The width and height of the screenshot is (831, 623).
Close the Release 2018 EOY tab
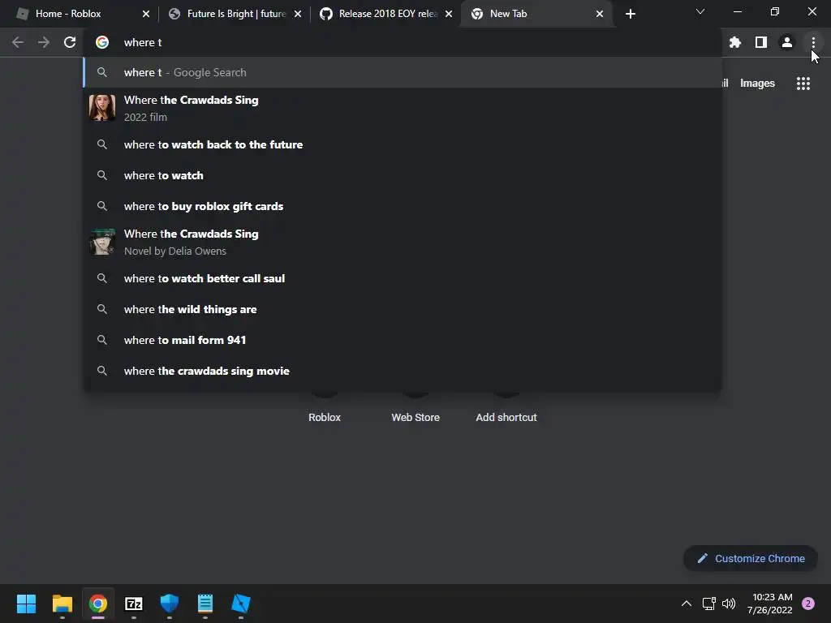tap(449, 14)
